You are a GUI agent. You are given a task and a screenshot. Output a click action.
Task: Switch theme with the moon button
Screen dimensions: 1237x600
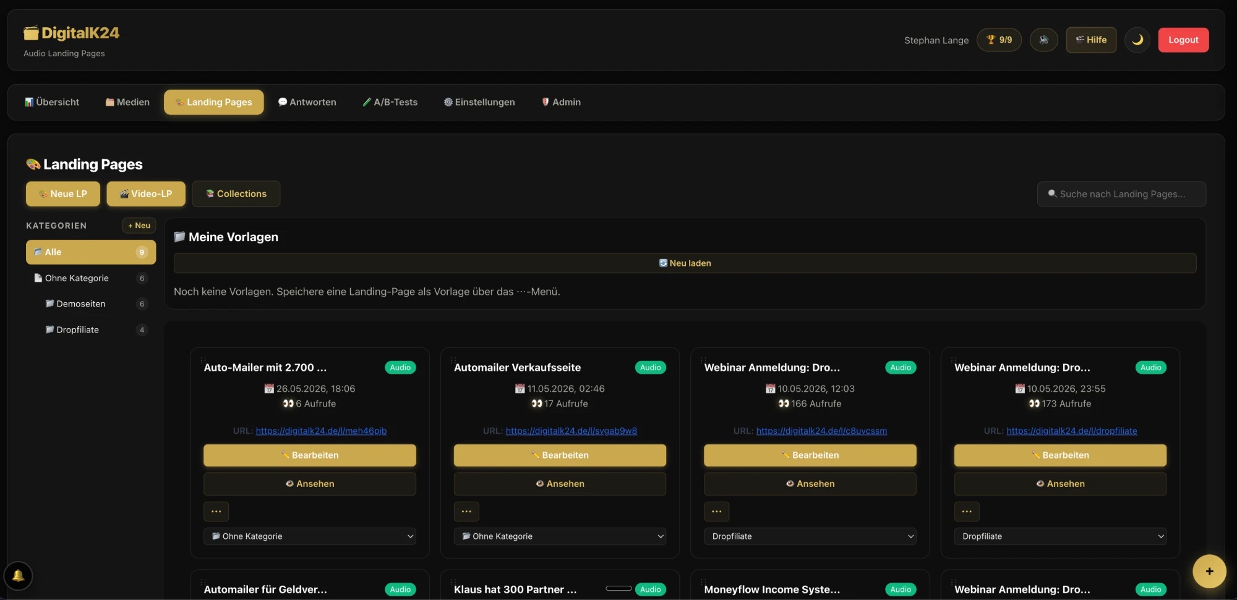(x=1137, y=40)
